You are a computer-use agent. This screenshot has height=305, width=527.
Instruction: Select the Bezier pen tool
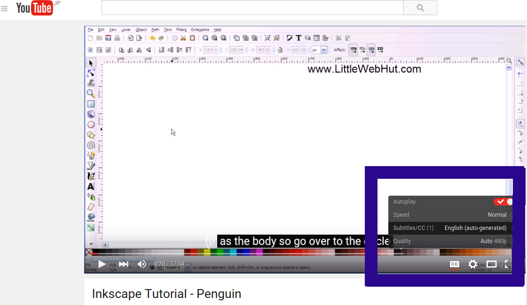click(91, 166)
